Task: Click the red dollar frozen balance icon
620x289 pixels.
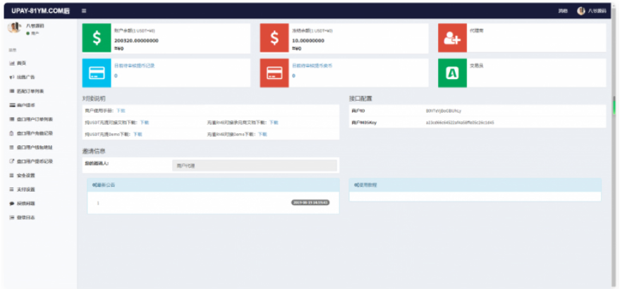Action: pos(274,38)
